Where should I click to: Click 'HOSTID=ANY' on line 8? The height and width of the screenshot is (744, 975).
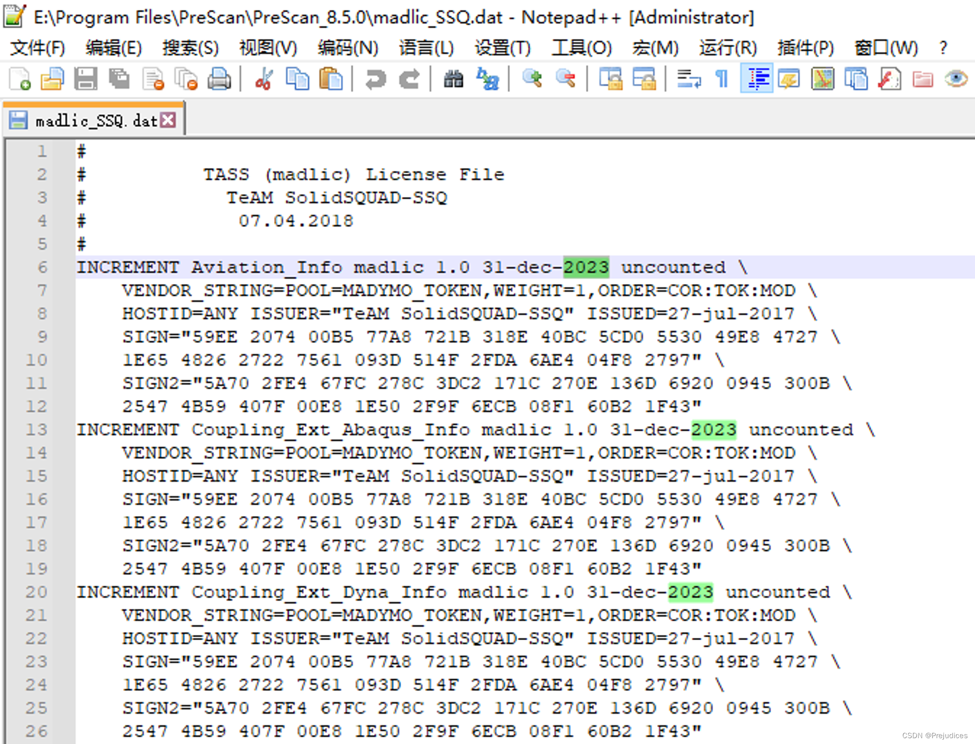[x=180, y=313]
